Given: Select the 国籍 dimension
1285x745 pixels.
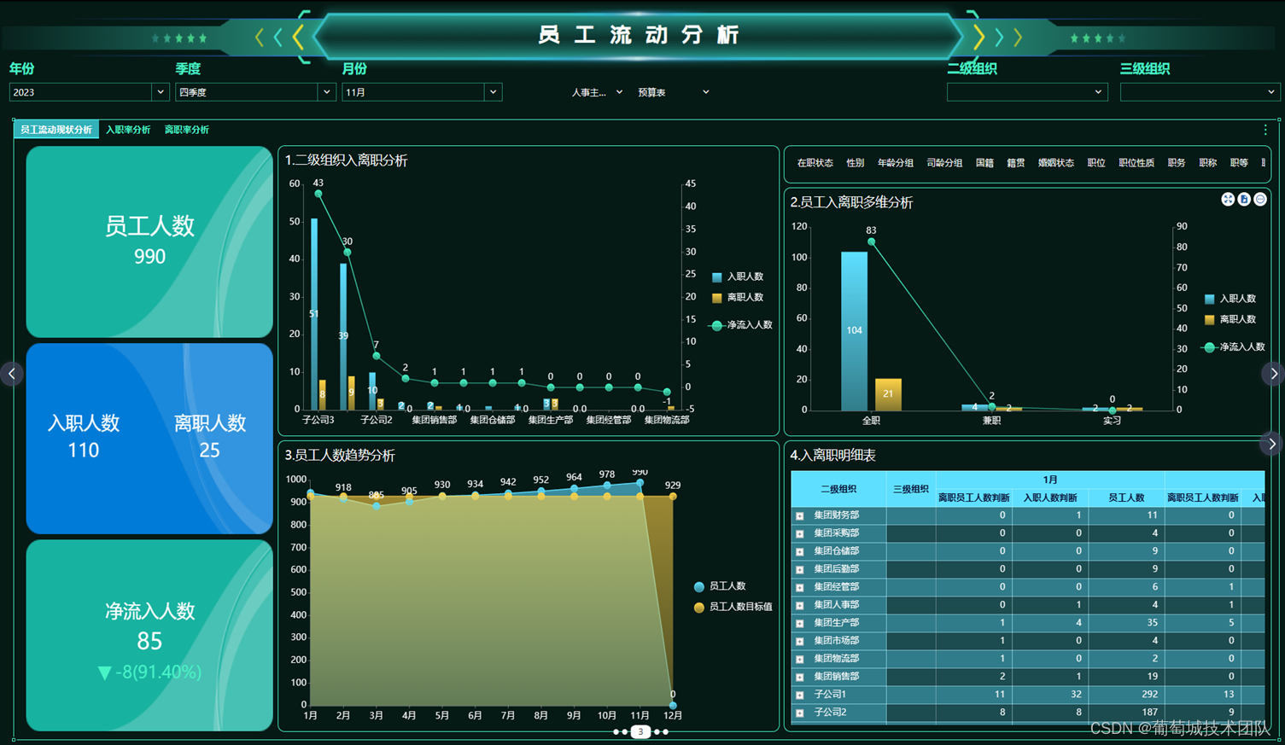Looking at the screenshot, I should 984,163.
